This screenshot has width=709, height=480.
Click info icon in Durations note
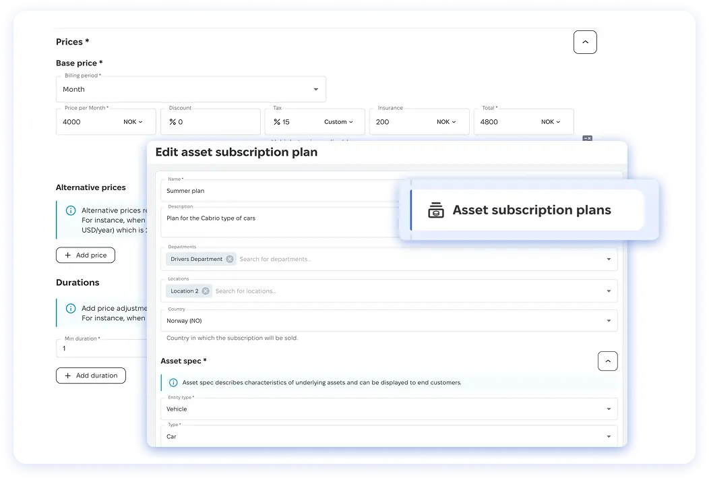tap(71, 309)
